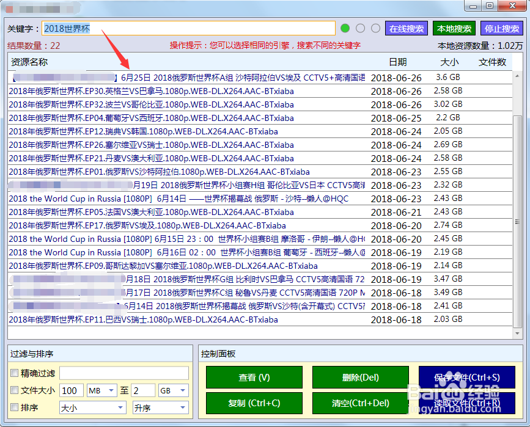Click the rightmost gray indicator circle
The height and width of the screenshot is (427, 530).
tap(375, 28)
